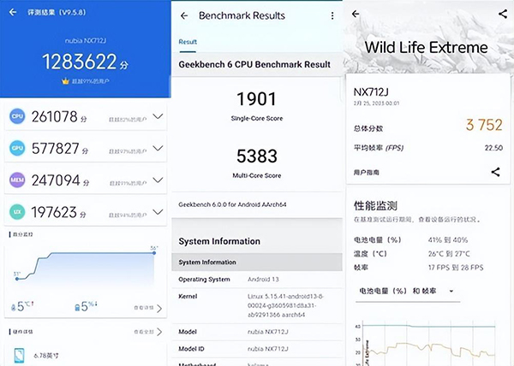Screen dimensions: 514x366
Task: Tap back arrow on Wild Life Extreme
Action: coord(356,15)
